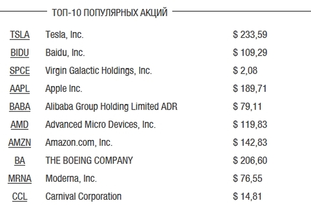This screenshot has height=210, width=311.
Task: Open the SPCE ticker link
Action: click(20, 71)
